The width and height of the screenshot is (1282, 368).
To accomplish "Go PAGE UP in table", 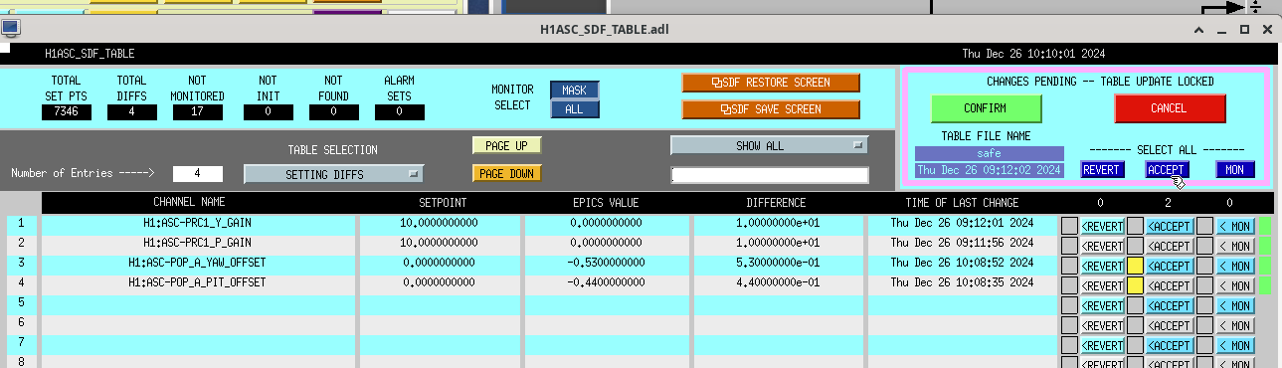I will (x=507, y=145).
